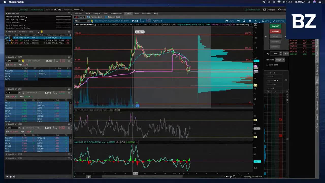Switch to the MarketWatch tab

pos(116,13)
